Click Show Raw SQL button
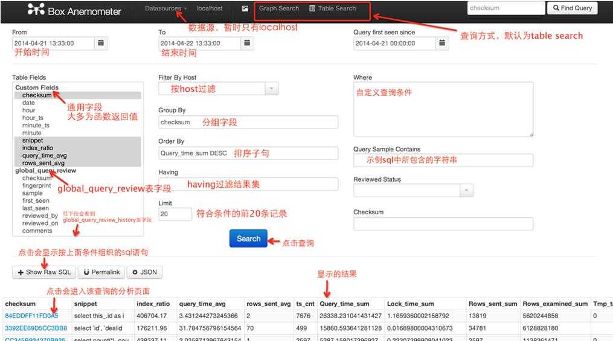 [44, 272]
